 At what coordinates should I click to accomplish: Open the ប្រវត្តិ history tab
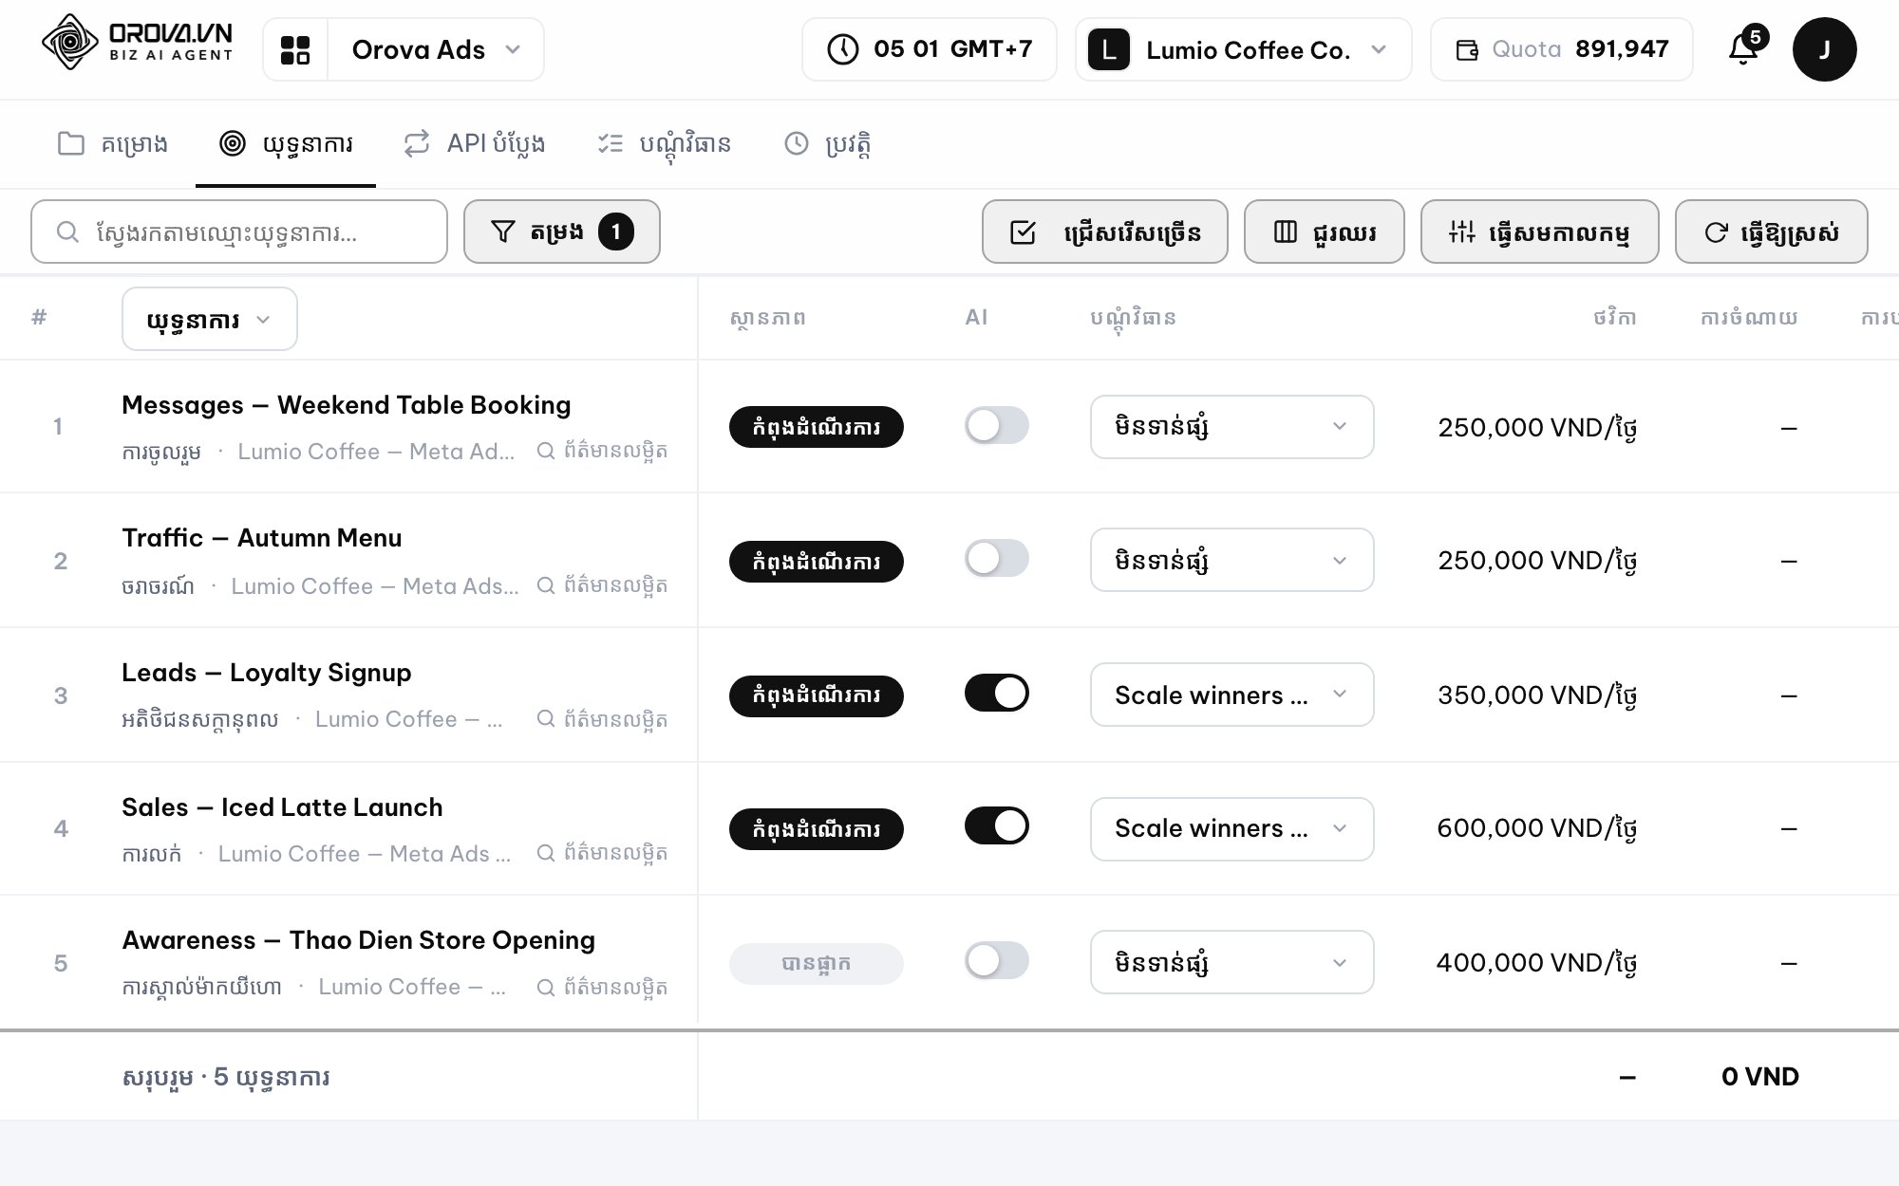(x=828, y=144)
